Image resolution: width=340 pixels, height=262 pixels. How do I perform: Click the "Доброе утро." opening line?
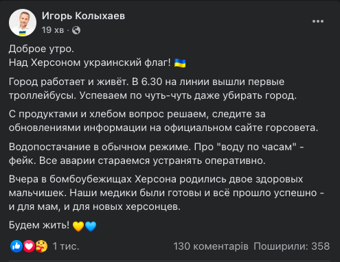[41, 49]
